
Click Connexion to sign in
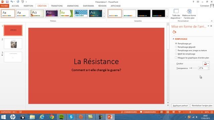pos(205,6)
